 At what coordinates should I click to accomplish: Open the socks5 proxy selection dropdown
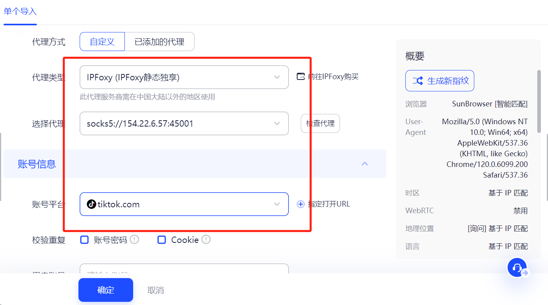pos(184,123)
